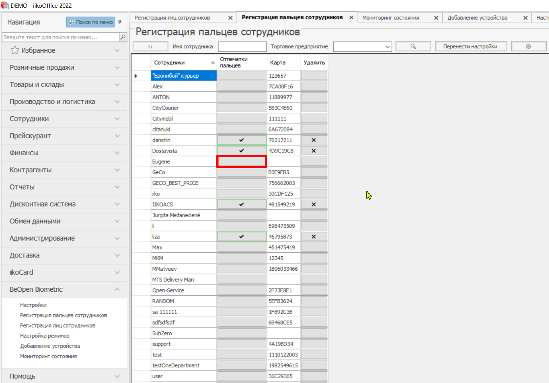
Task: Switch to Добавление устройства tab
Action: tap(478, 18)
